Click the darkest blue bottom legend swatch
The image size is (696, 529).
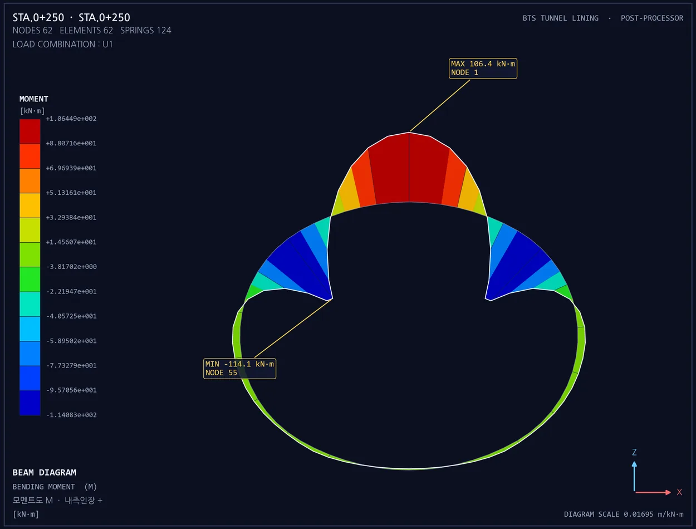(30, 403)
